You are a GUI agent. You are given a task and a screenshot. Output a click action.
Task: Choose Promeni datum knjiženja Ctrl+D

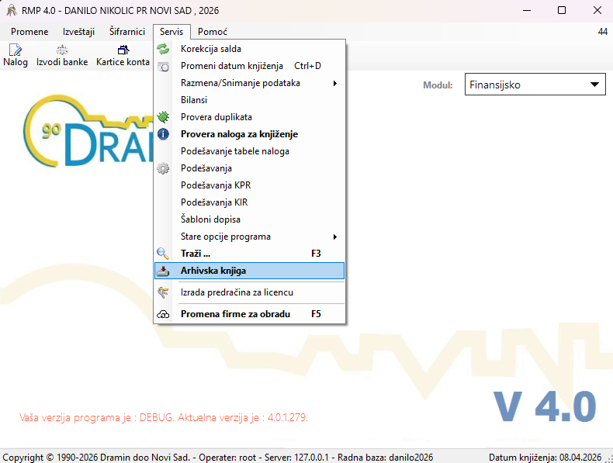coord(249,66)
